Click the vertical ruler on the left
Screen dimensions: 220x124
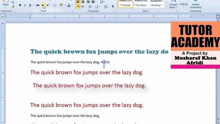tap(3, 73)
